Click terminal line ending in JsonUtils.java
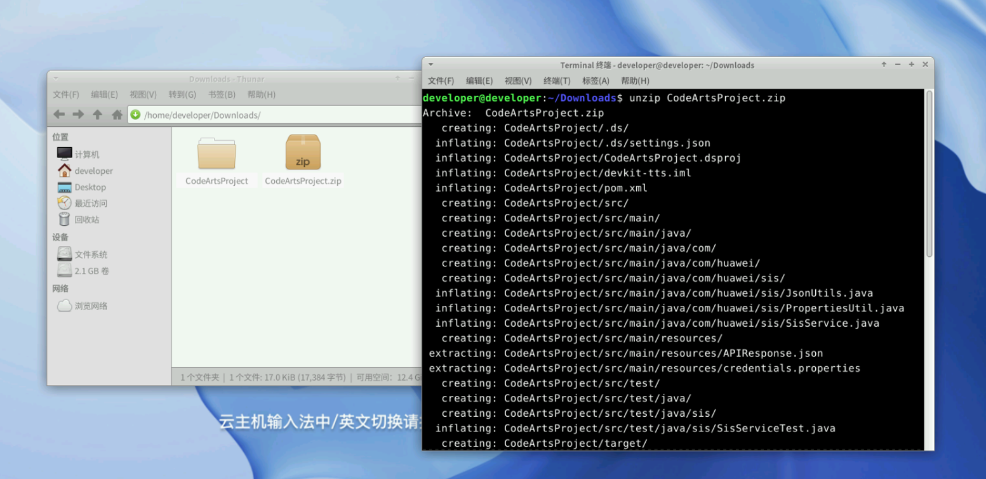This screenshot has height=479, width=986. tap(654, 293)
